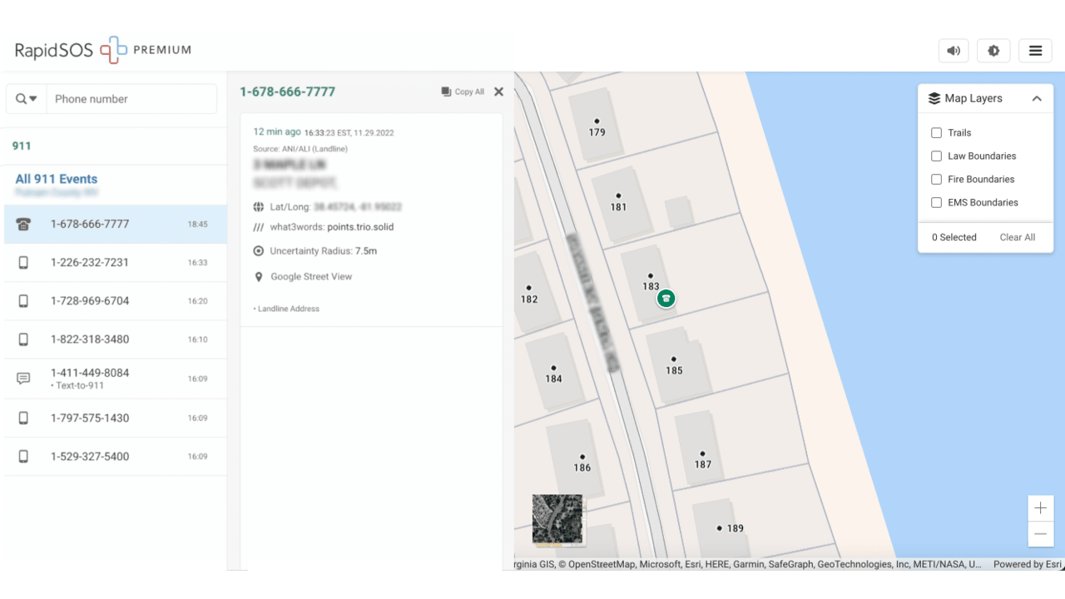The image size is (1065, 599).
Task: Open the Google Street View link
Action: point(311,277)
